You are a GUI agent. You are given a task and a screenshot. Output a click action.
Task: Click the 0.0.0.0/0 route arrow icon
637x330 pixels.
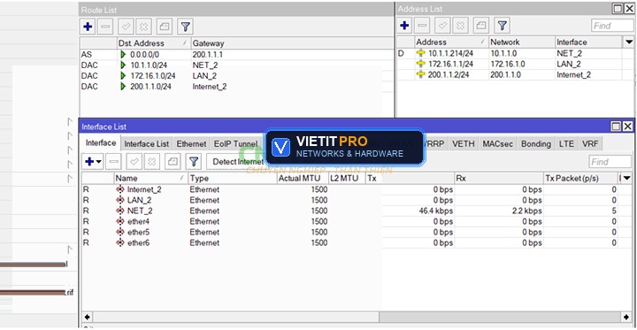[123, 54]
